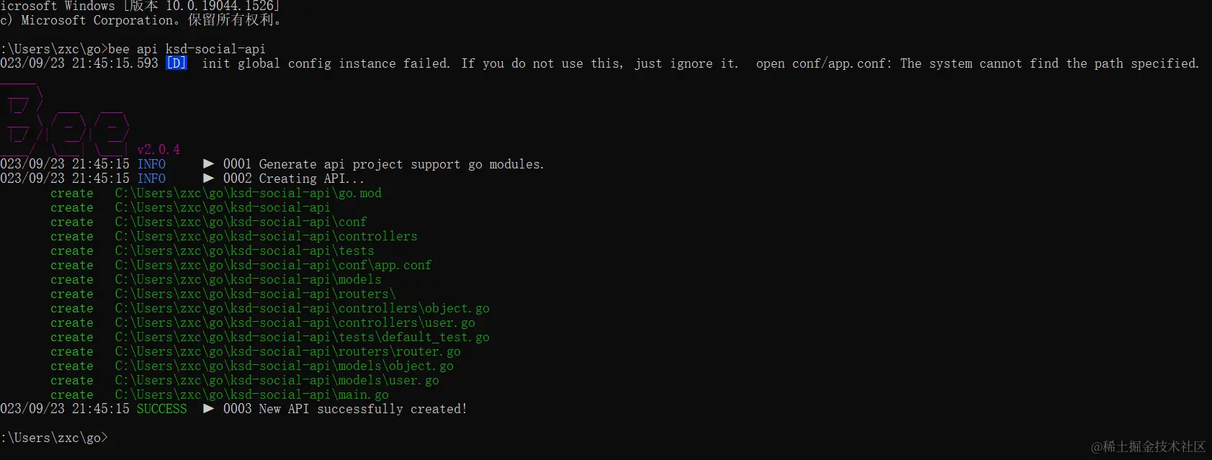Click the tests\default_test.go path

(302, 337)
